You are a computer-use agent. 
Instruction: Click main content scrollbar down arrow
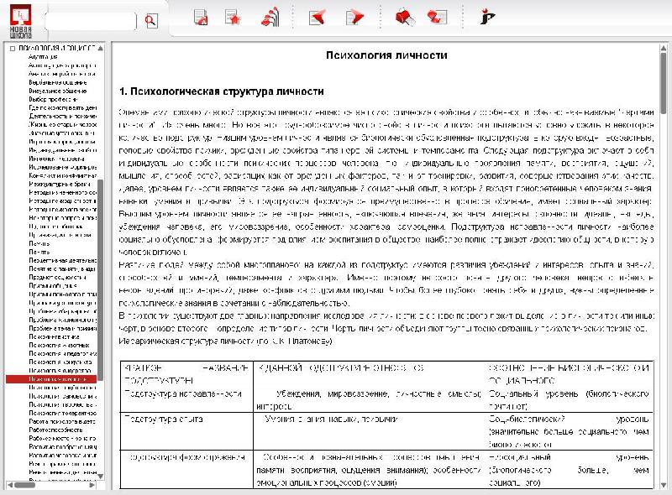click(x=664, y=485)
